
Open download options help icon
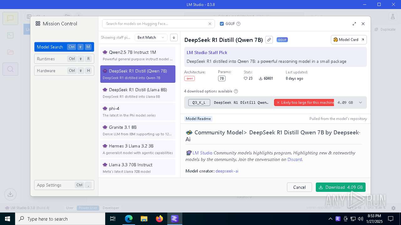pyautogui.click(x=236, y=91)
